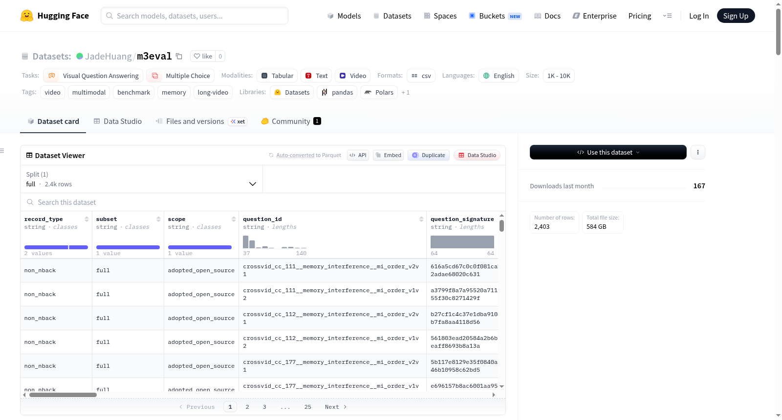Click the Search this dataset field
The width and height of the screenshot is (782, 420).
[x=263, y=202]
